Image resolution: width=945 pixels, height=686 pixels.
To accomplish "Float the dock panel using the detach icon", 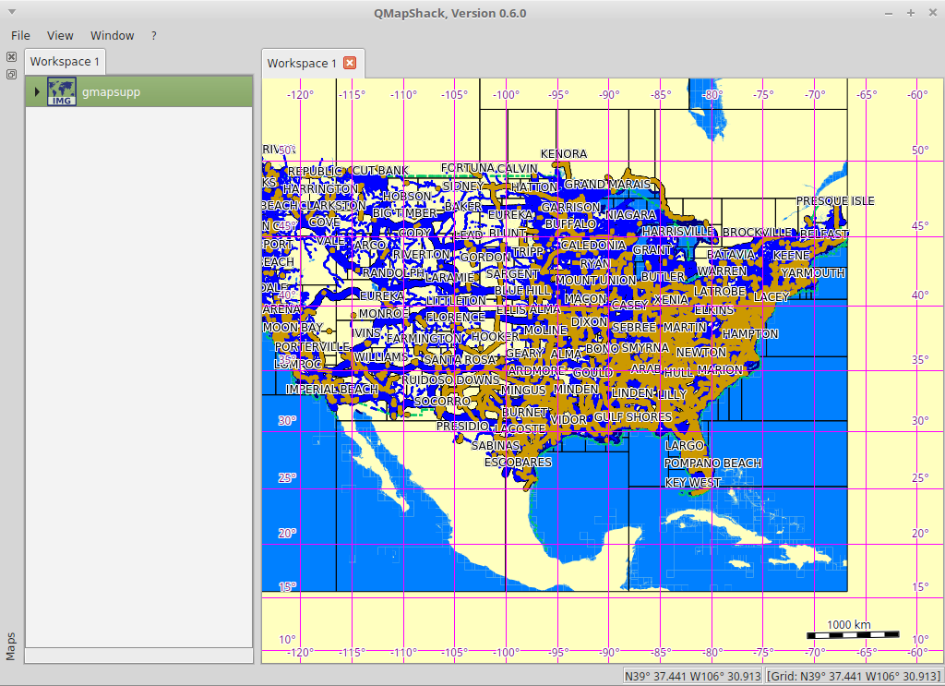I will [x=11, y=75].
